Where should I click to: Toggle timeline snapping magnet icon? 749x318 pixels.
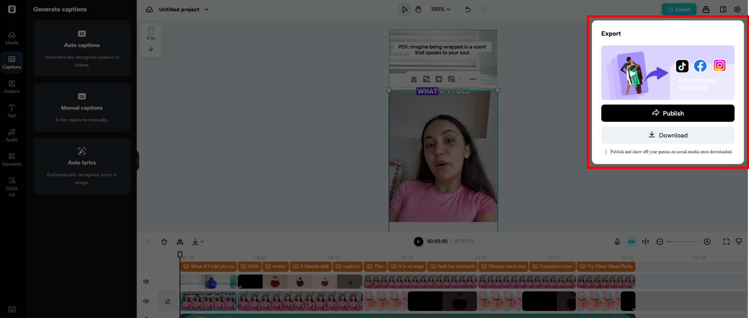click(631, 242)
